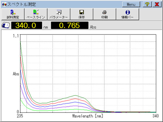Click the red spectrum curve
The width and height of the screenshot is (163, 122).
[75, 99]
